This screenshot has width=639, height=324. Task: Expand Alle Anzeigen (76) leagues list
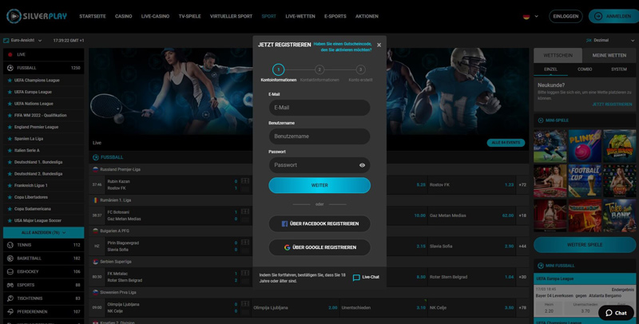coord(44,233)
